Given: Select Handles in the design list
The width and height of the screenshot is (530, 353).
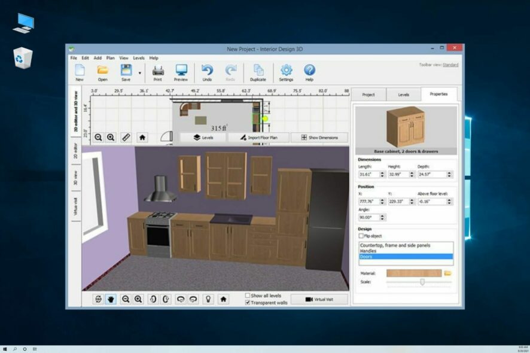Looking at the screenshot, I should [406, 251].
